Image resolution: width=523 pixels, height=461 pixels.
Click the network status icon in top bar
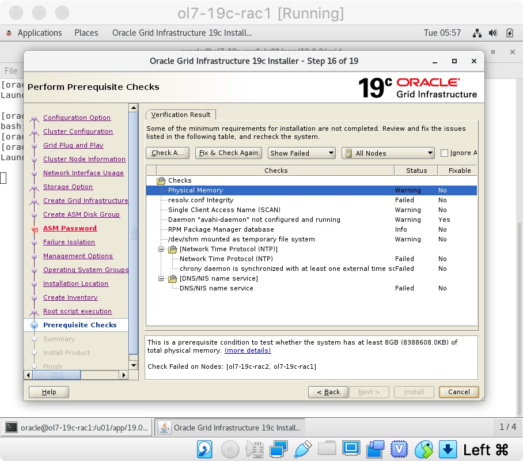[477, 33]
